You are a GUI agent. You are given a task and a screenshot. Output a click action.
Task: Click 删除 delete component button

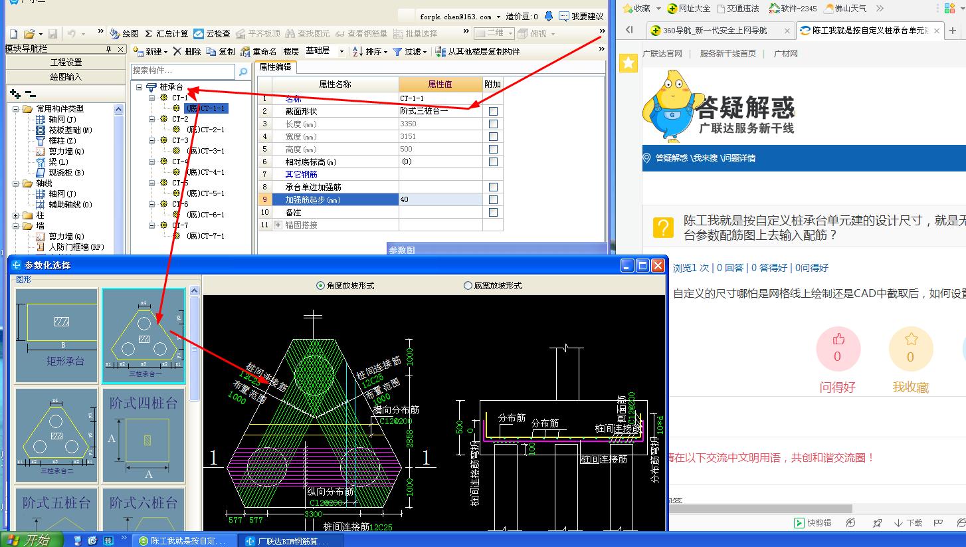187,51
